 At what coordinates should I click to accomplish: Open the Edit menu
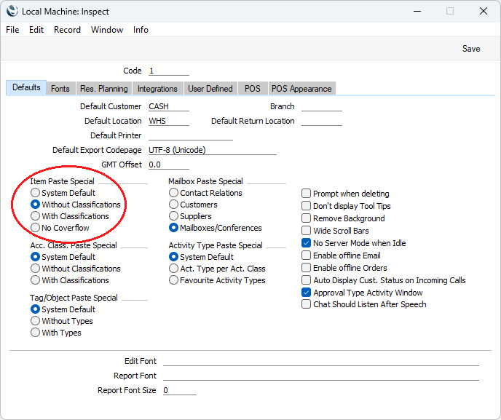point(36,30)
